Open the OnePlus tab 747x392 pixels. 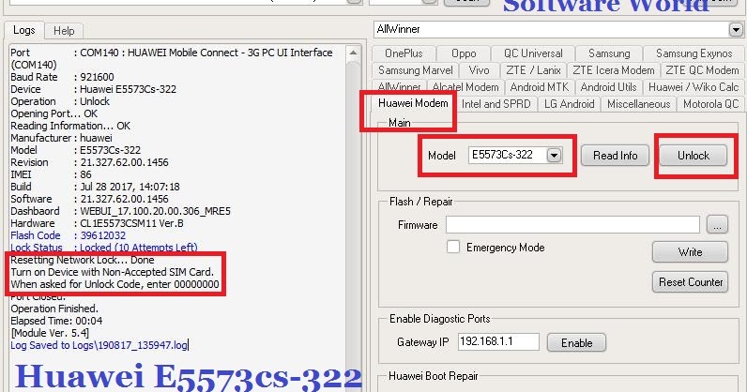click(x=403, y=53)
